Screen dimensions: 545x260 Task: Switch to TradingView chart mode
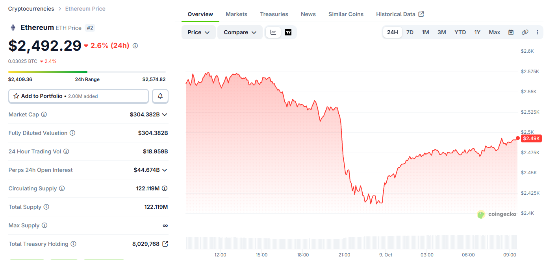point(288,32)
